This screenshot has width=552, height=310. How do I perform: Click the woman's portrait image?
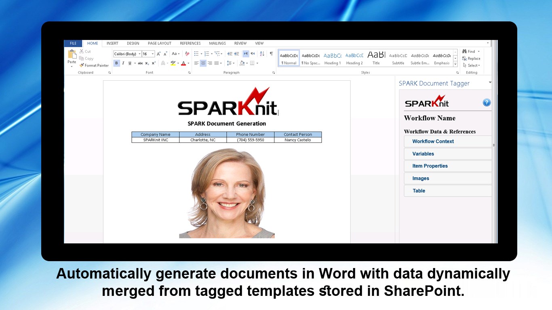(227, 193)
